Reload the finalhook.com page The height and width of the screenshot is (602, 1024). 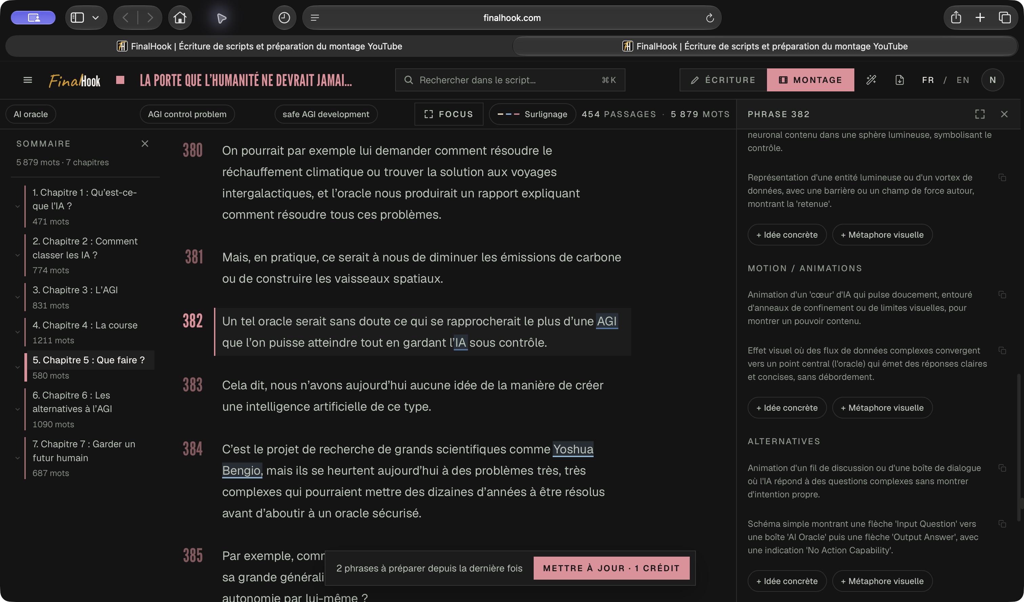coord(710,18)
